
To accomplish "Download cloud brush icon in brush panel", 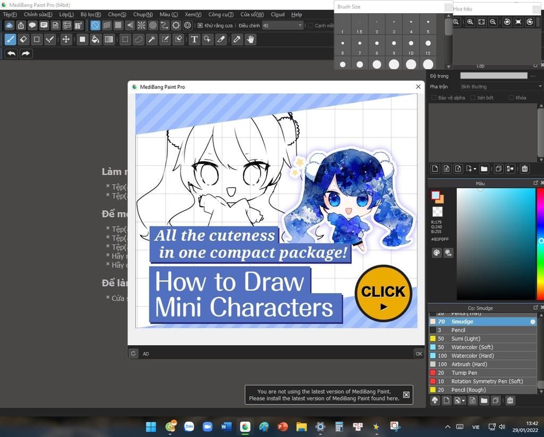I will pyautogui.click(x=435, y=400).
